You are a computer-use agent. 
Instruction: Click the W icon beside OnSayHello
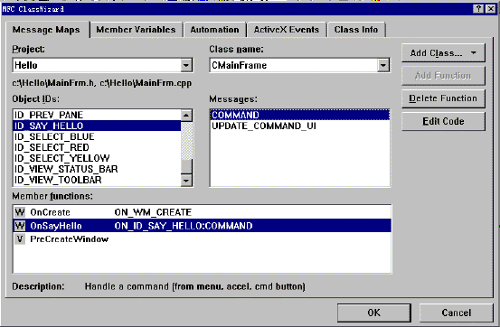pos(20,226)
